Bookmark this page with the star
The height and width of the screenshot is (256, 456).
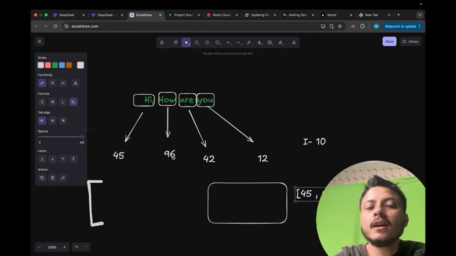click(x=340, y=26)
